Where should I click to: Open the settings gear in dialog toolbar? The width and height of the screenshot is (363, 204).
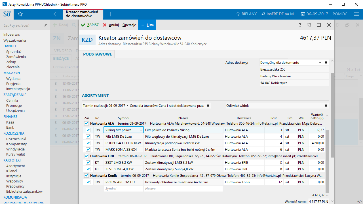click(309, 25)
